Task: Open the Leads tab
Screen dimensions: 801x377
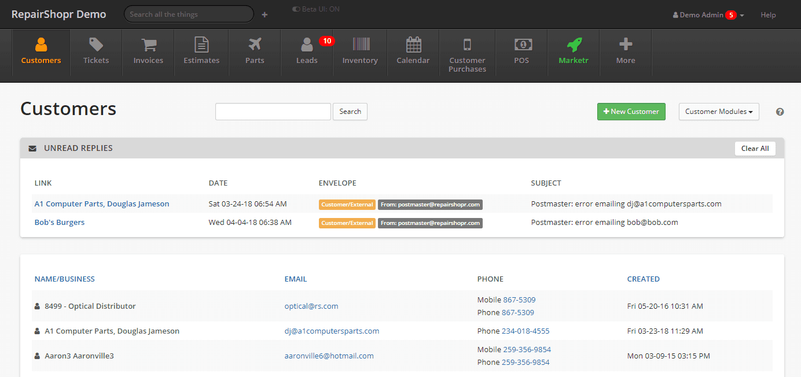Action: click(x=307, y=51)
